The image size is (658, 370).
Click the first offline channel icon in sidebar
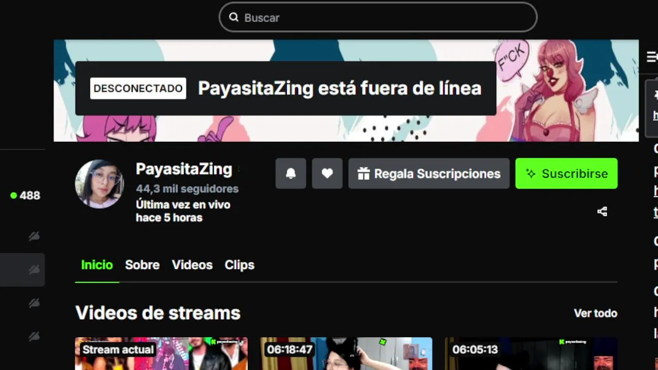click(34, 236)
